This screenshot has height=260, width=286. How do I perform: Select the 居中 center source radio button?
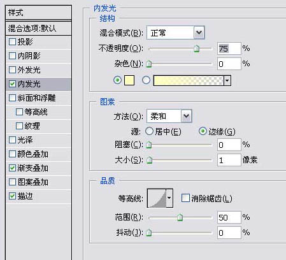149,131
